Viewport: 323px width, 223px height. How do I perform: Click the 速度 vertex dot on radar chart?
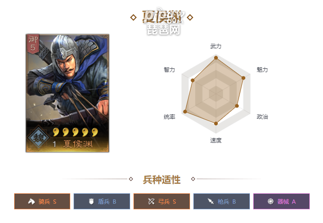tap(216, 124)
